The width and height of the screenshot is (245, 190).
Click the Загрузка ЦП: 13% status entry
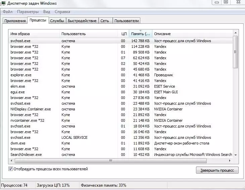click(53, 185)
